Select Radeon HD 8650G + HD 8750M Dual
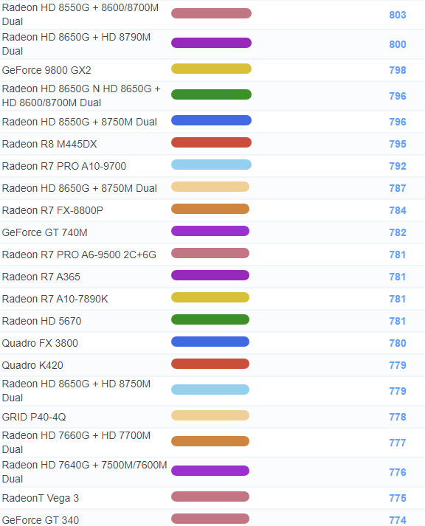Image resolution: width=425 pixels, height=526 pixels. tap(76, 391)
